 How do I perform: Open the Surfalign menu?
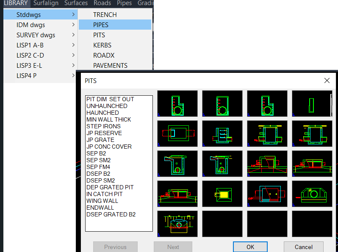pos(46,3)
